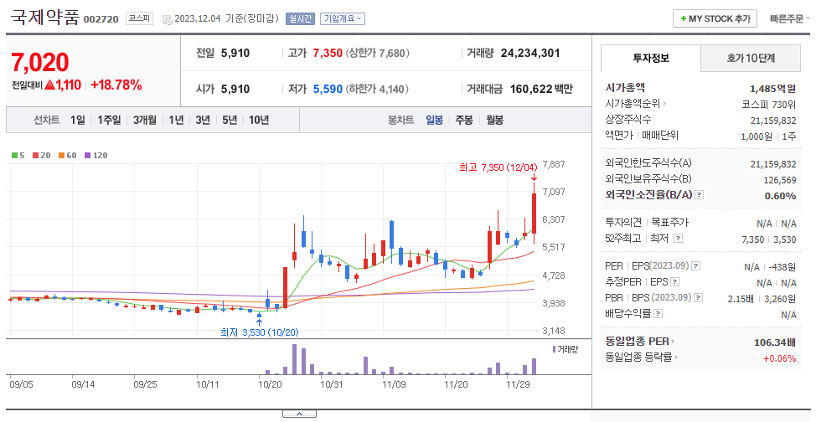The height and width of the screenshot is (422, 816).
Task: Click the 고가 value 7,350
Action: click(x=328, y=53)
